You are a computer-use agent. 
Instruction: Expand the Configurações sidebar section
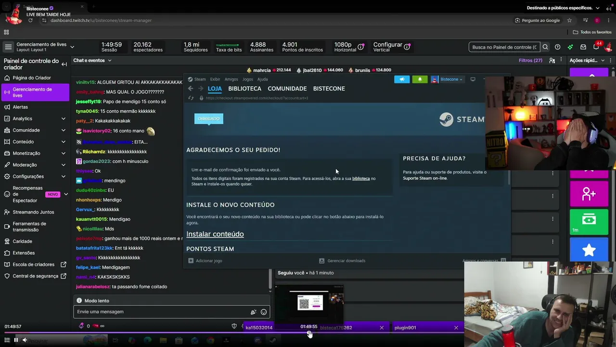click(64, 176)
